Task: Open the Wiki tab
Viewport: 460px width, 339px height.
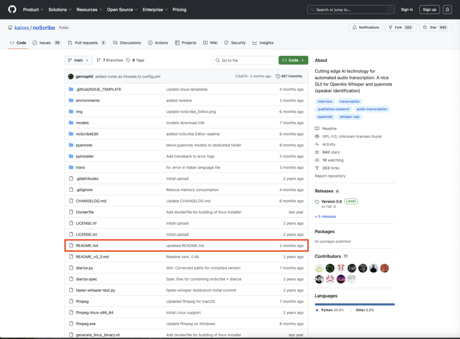Action: click(x=210, y=43)
